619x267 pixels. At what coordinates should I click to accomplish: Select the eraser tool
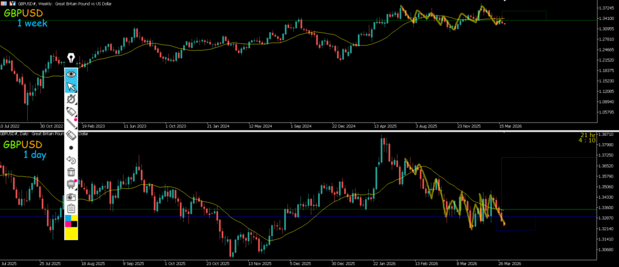tap(71, 135)
